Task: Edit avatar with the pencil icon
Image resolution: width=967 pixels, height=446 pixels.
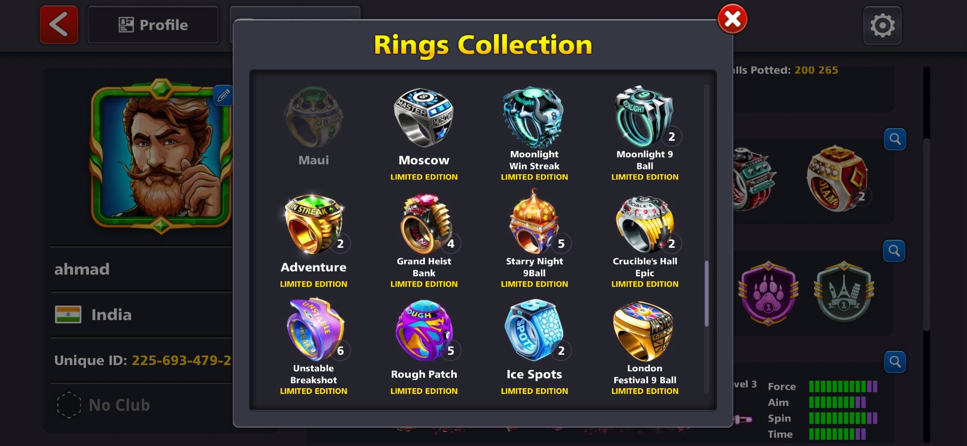Action: pos(223,95)
